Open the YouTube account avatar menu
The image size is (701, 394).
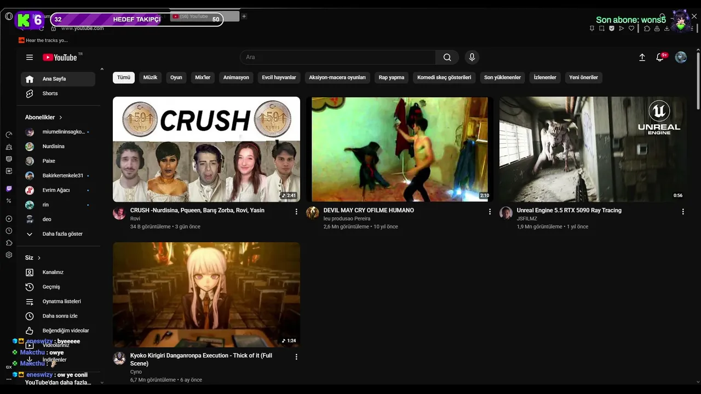tap(681, 57)
